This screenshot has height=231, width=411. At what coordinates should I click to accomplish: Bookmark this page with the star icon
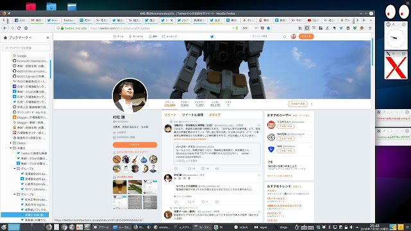(268, 28)
